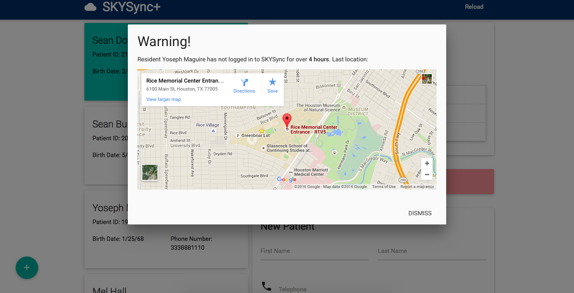Click the Telephone input field
Screen dimensions: 574x293
click(x=382, y=289)
